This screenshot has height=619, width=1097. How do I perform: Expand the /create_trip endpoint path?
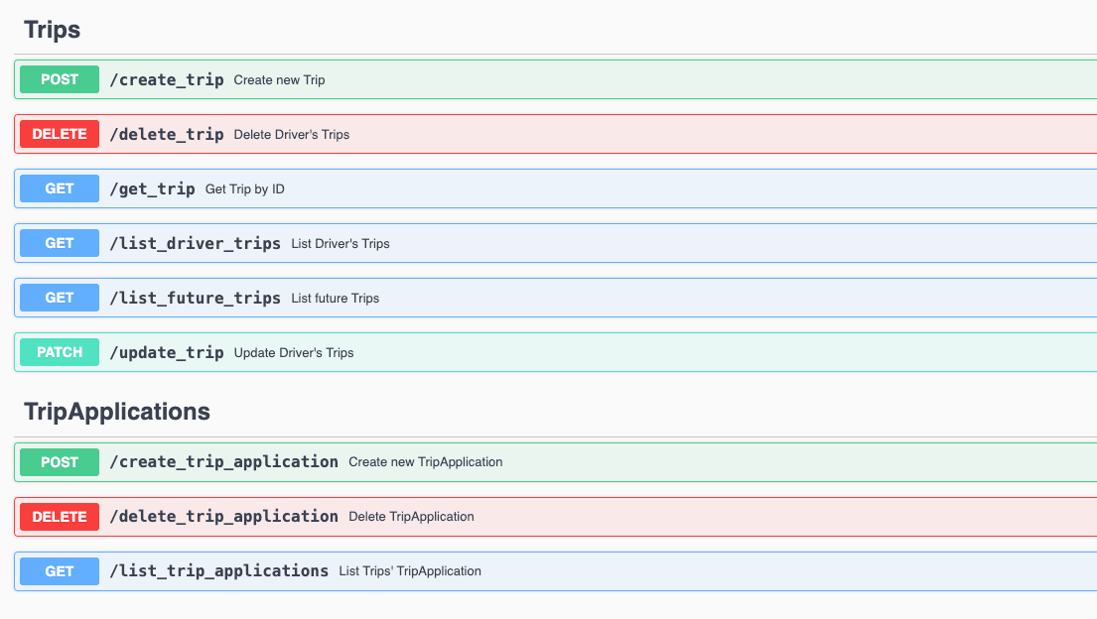click(167, 79)
